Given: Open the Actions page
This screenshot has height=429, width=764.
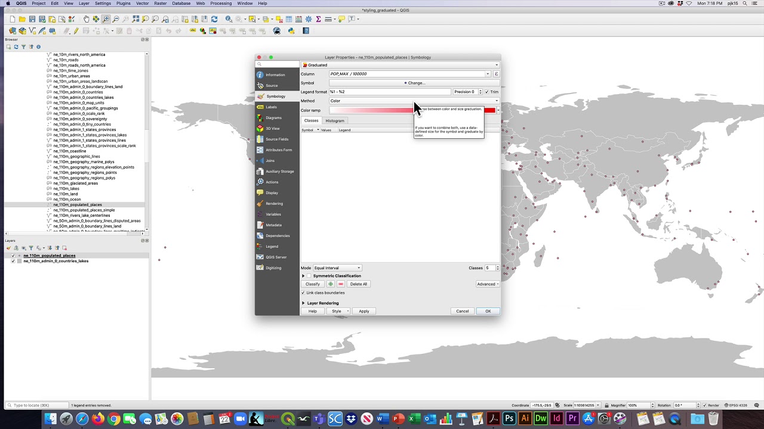Looking at the screenshot, I should [277, 182].
